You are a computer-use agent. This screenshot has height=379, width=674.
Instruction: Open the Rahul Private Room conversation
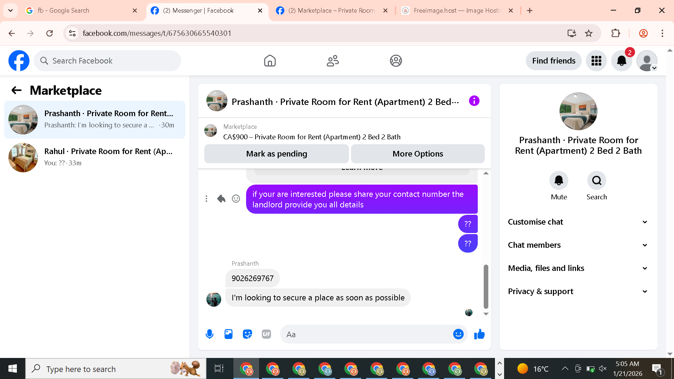(x=95, y=157)
